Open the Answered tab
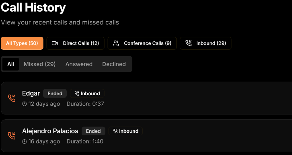 (x=79, y=64)
